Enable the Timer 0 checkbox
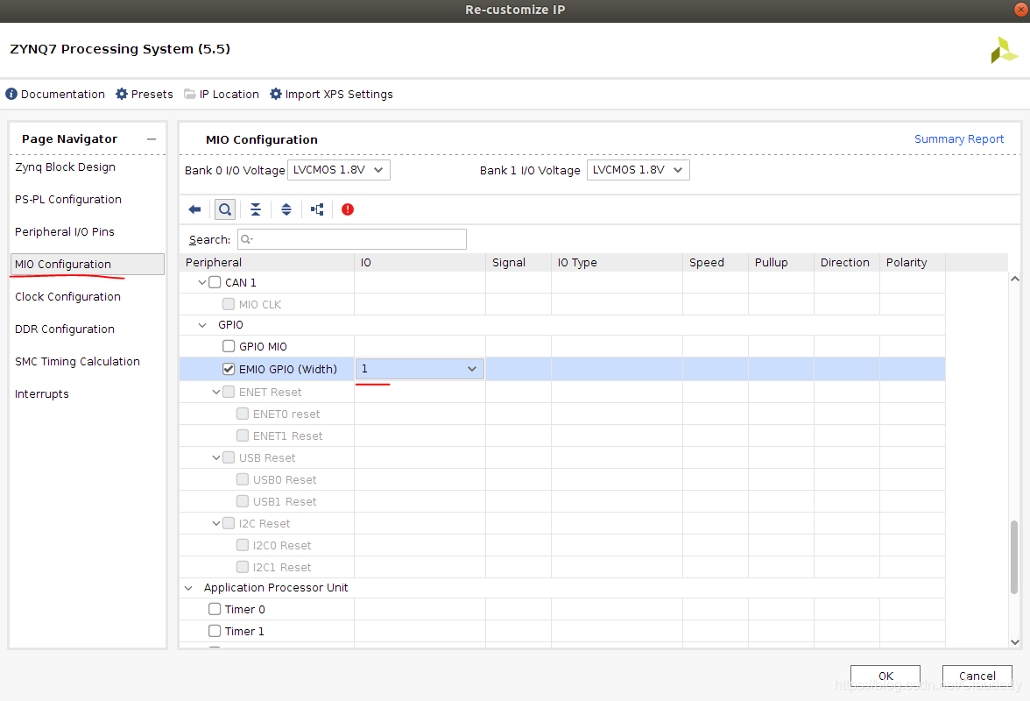The image size is (1030, 701). (x=215, y=609)
